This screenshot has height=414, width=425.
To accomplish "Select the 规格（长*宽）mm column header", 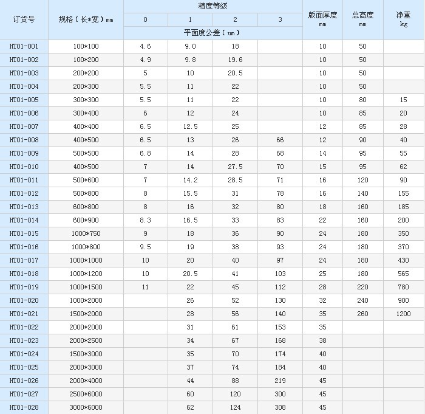I will (x=86, y=19).
